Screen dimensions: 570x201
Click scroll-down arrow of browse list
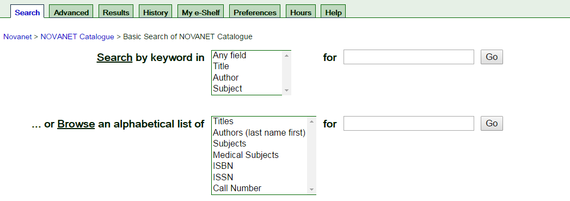pos(311,190)
